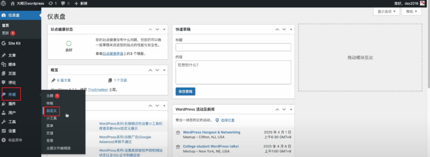
Task: Open post about 设置底部版权声明
Action: coord(131,153)
